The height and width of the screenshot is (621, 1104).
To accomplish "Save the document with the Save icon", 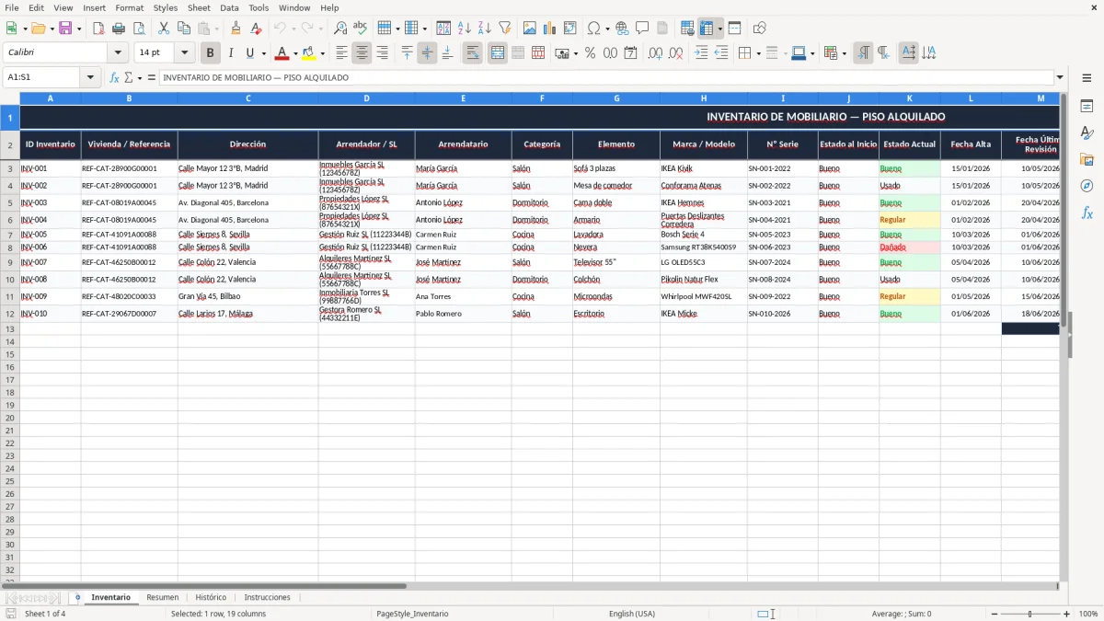I will 65,29.
